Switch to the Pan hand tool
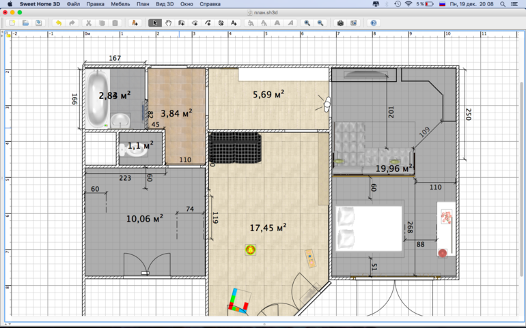This screenshot has height=328, width=526. point(168,23)
